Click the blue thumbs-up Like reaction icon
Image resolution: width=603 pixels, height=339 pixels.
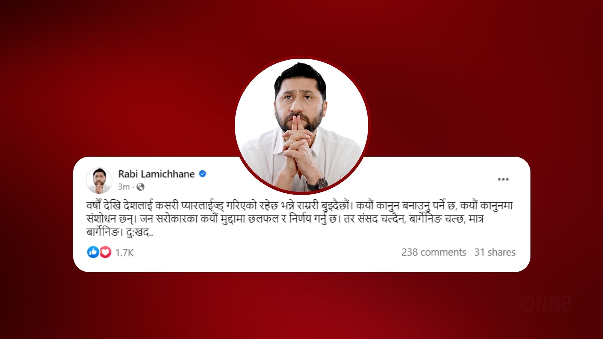(93, 252)
